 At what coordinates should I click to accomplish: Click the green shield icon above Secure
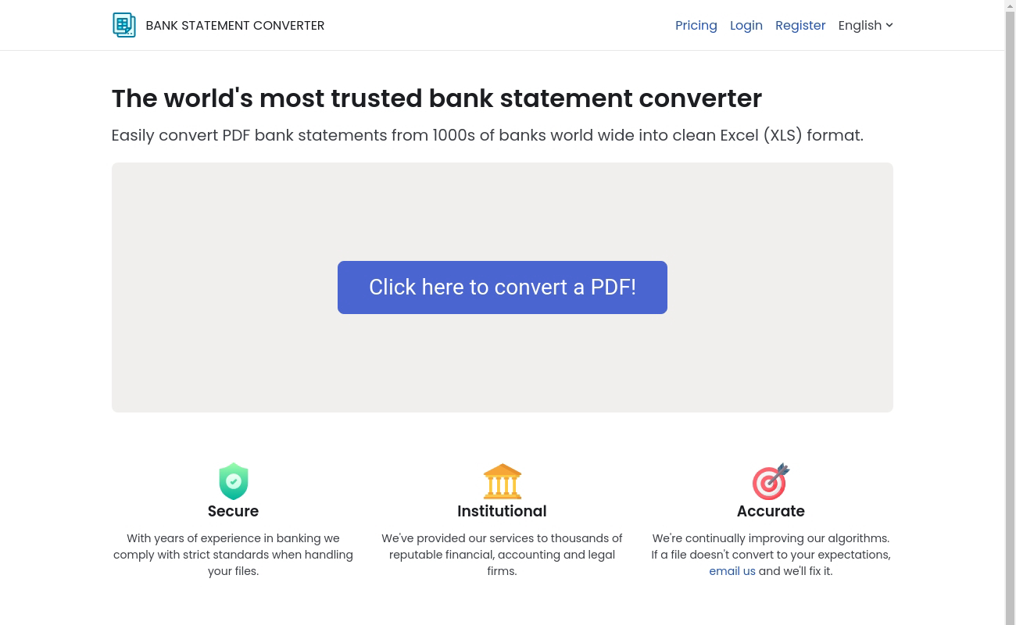click(x=233, y=481)
